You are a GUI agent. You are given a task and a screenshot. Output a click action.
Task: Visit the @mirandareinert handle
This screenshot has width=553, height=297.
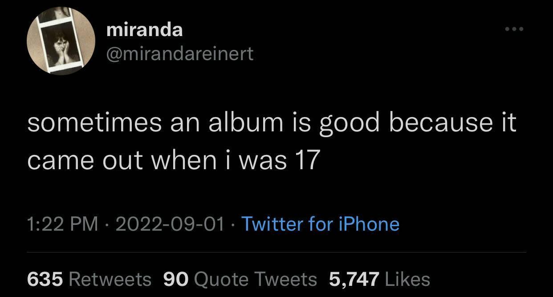[180, 54]
